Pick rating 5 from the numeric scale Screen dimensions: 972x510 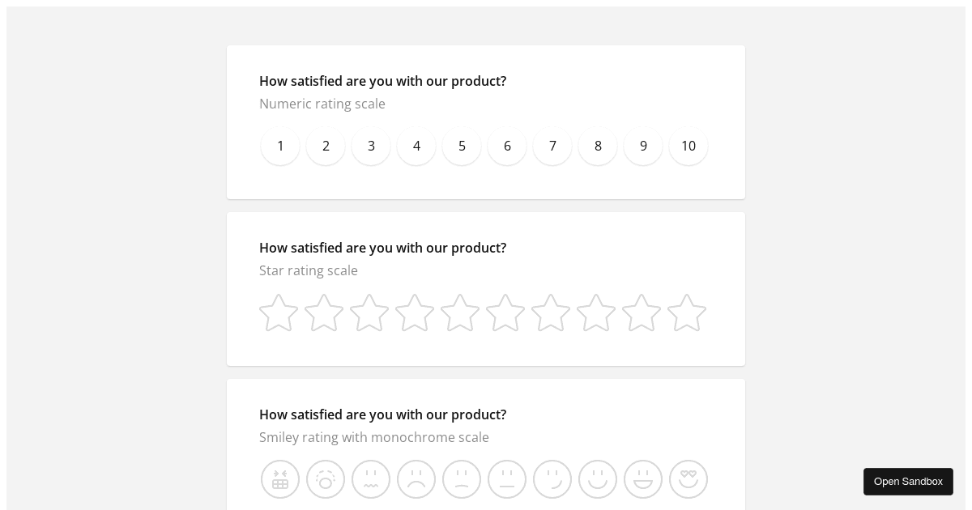[462, 146]
